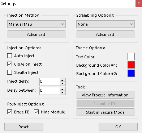Enable the Auto Inject checkbox
Image resolution: width=142 pixels, height=133 pixels.
click(x=10, y=56)
